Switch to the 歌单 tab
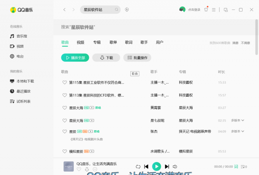 pyautogui.click(x=113, y=42)
